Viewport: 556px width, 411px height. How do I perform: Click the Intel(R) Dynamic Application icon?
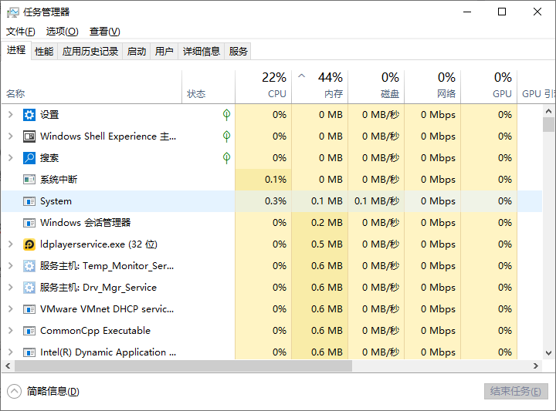pyautogui.click(x=29, y=352)
